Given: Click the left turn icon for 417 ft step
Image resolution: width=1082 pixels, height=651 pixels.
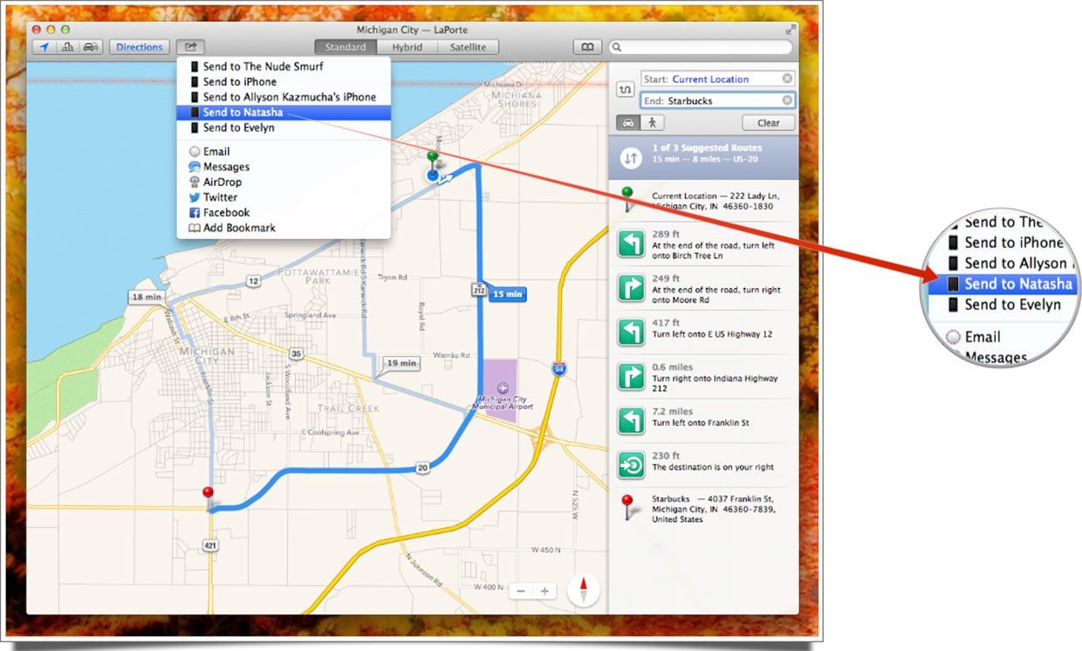Looking at the screenshot, I should (631, 332).
